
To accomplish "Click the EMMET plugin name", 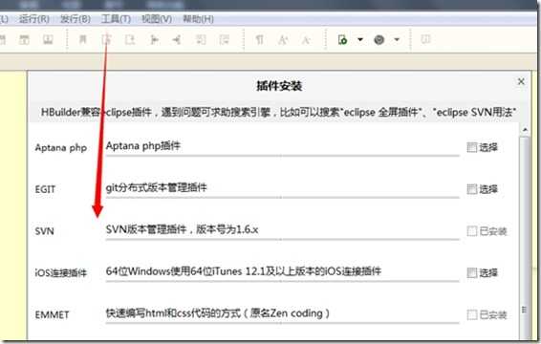I will coord(52,314).
